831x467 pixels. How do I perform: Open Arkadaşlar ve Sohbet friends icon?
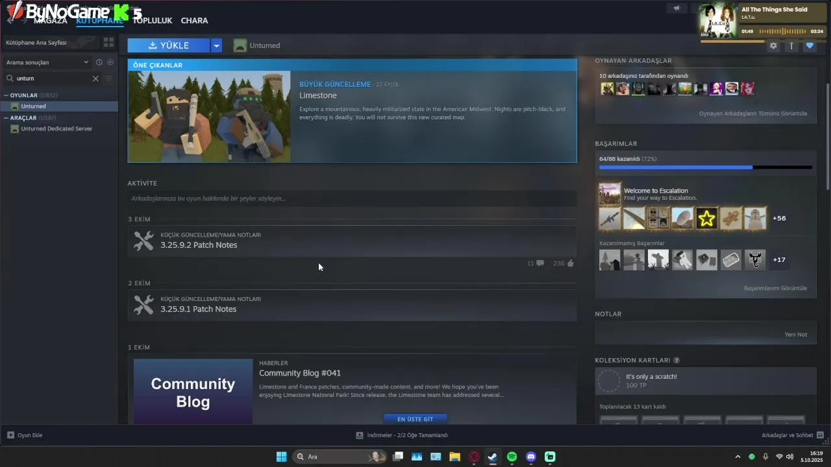pyautogui.click(x=820, y=435)
